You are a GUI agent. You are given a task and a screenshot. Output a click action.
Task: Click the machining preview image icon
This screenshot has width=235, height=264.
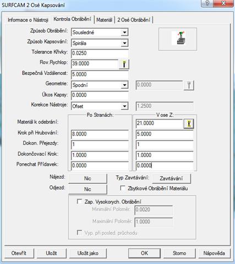pyautogui.click(x=178, y=38)
